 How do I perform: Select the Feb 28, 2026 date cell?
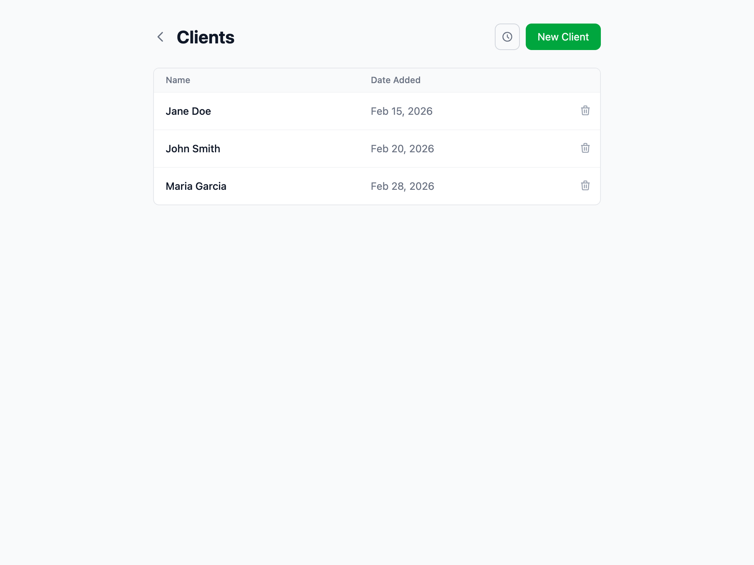pyautogui.click(x=402, y=186)
